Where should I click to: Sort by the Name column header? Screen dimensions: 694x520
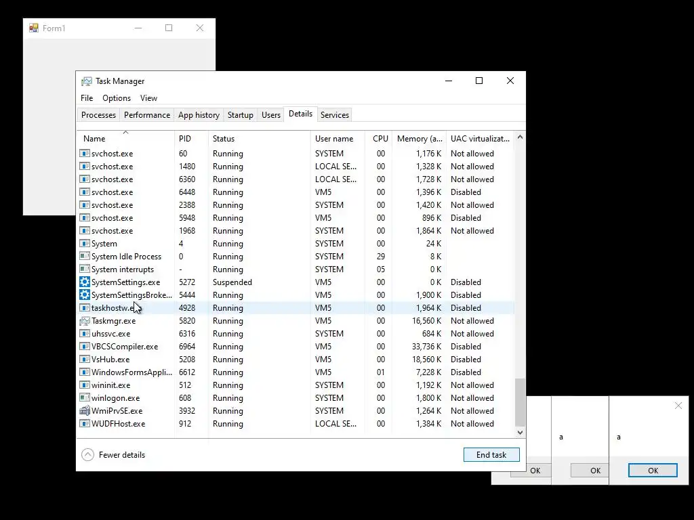(x=125, y=138)
